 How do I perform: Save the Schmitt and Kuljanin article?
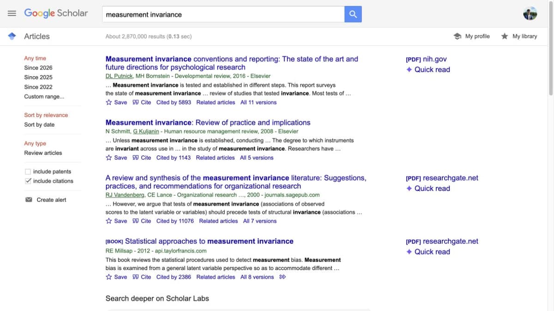tap(116, 158)
